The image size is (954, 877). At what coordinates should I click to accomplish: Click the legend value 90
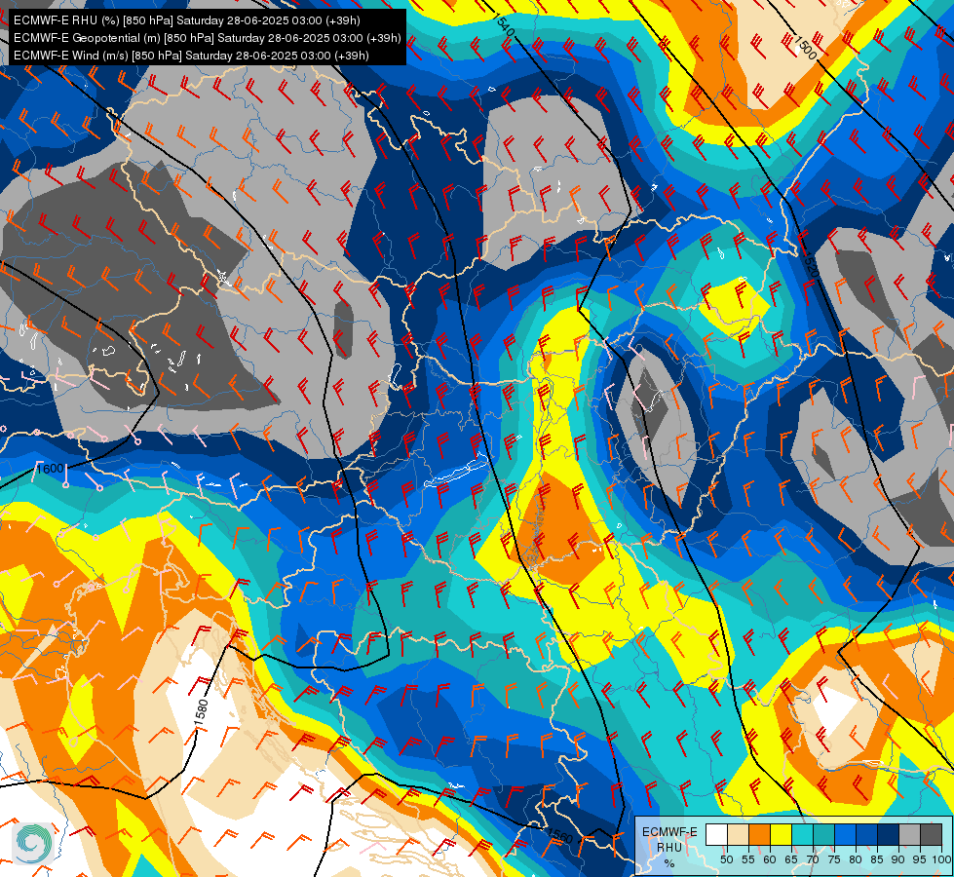[x=898, y=859]
